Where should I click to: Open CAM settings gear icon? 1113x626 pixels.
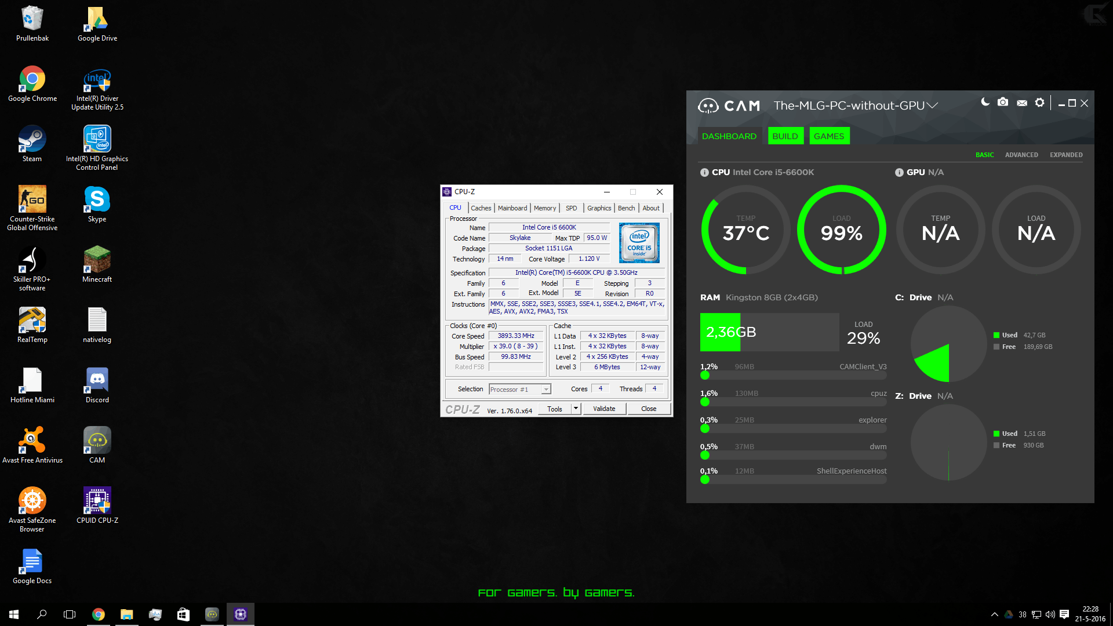1040,103
